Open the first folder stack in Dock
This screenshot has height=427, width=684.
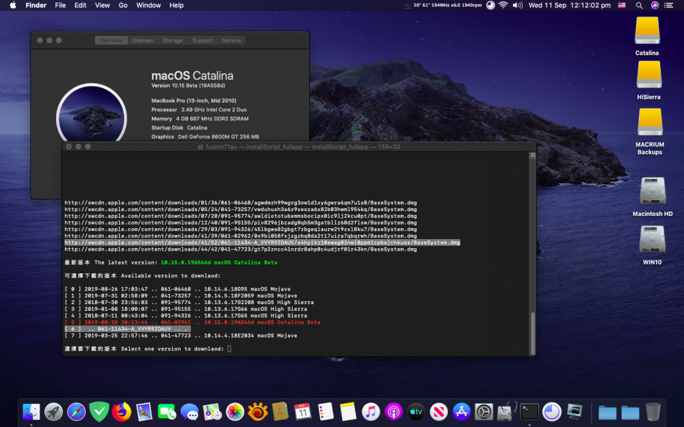click(607, 412)
